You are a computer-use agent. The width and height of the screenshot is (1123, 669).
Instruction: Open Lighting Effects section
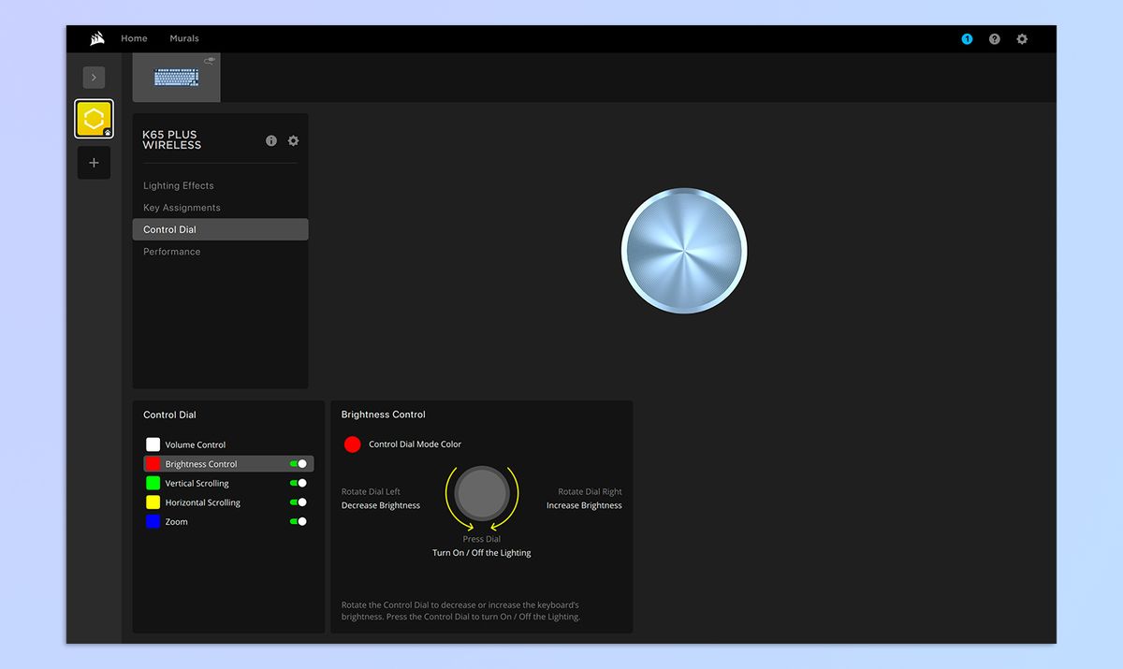pyautogui.click(x=179, y=185)
